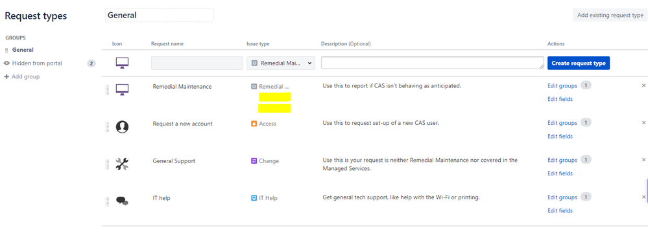Click description about CAS not behaving as anticipated
648x233 pixels.
(392, 86)
